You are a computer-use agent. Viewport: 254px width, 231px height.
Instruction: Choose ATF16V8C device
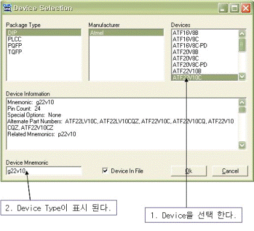coord(185,39)
